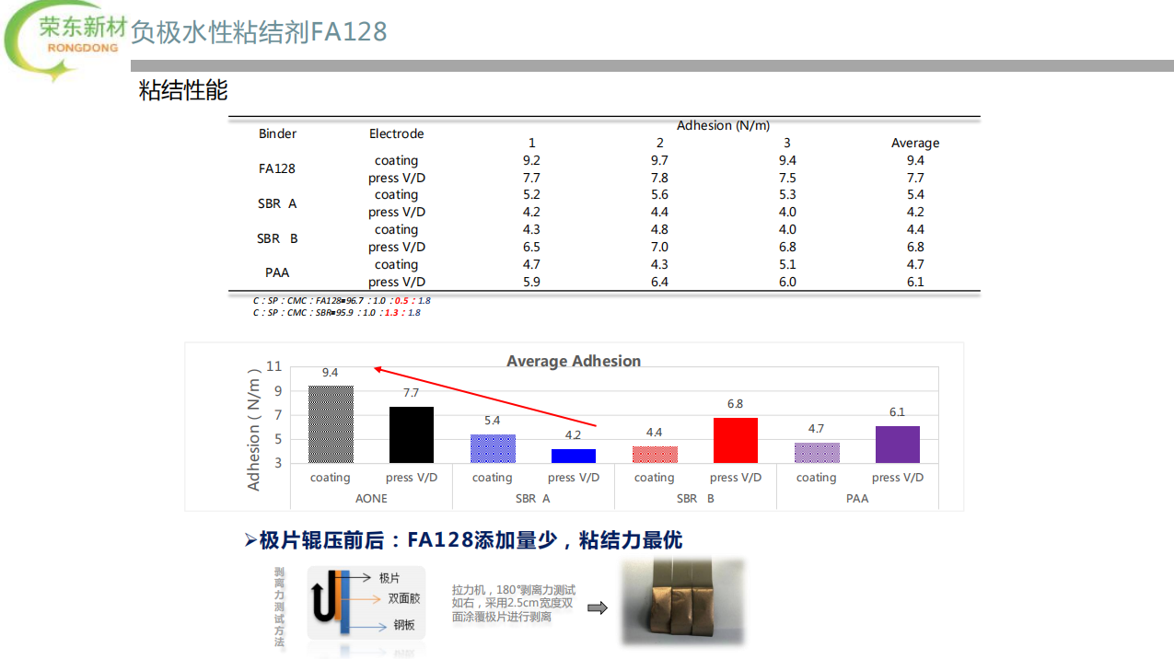The width and height of the screenshot is (1174, 659).
Task: Click the table cell showing 9.7
Action: click(x=659, y=160)
